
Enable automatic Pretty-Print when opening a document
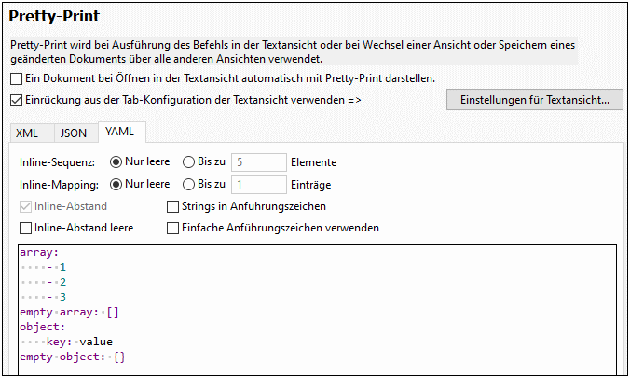pos(16,78)
